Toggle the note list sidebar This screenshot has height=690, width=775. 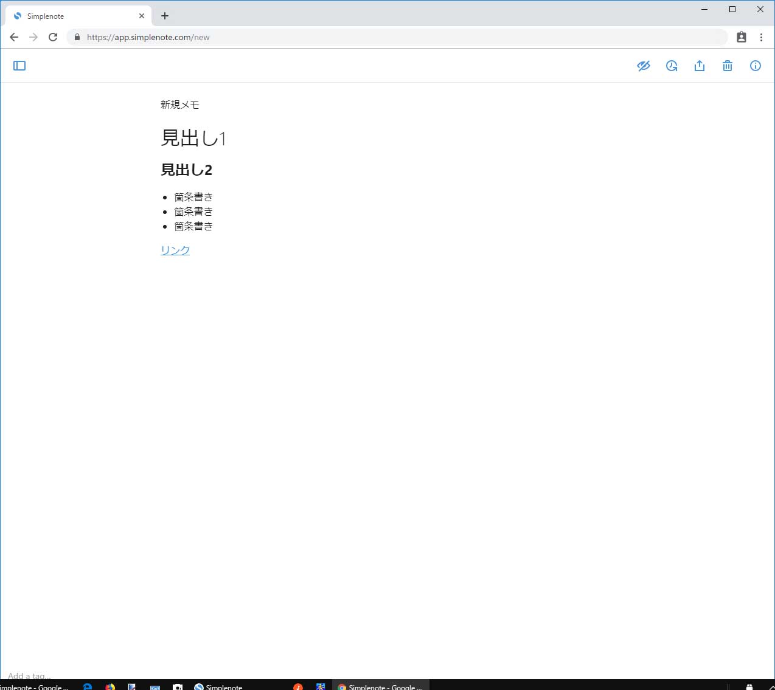[x=19, y=66]
